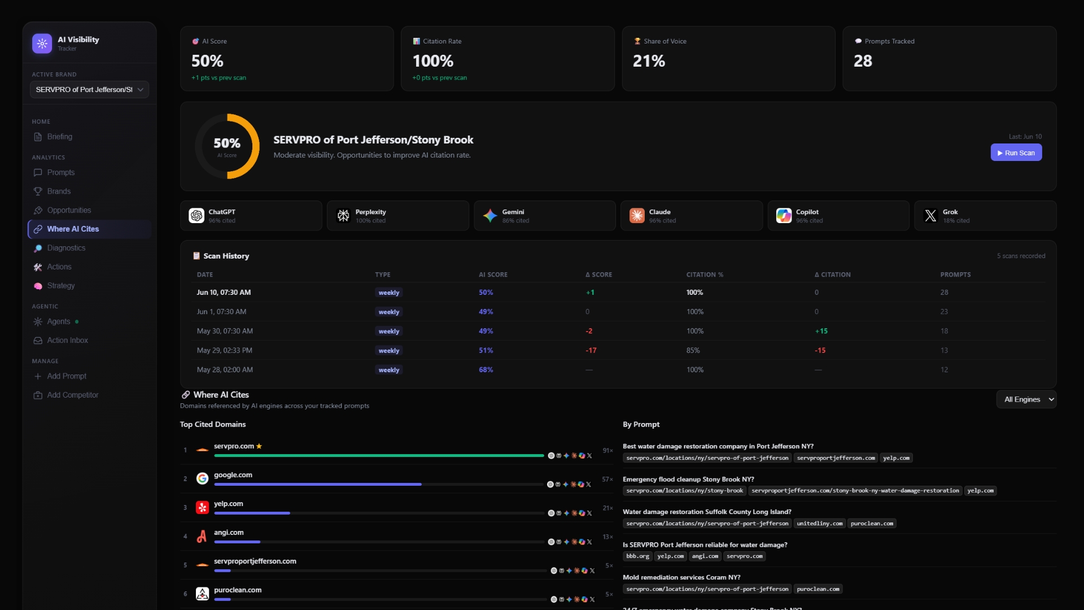Click the Perplexity engine icon
This screenshot has height=610, width=1084.
(x=343, y=216)
